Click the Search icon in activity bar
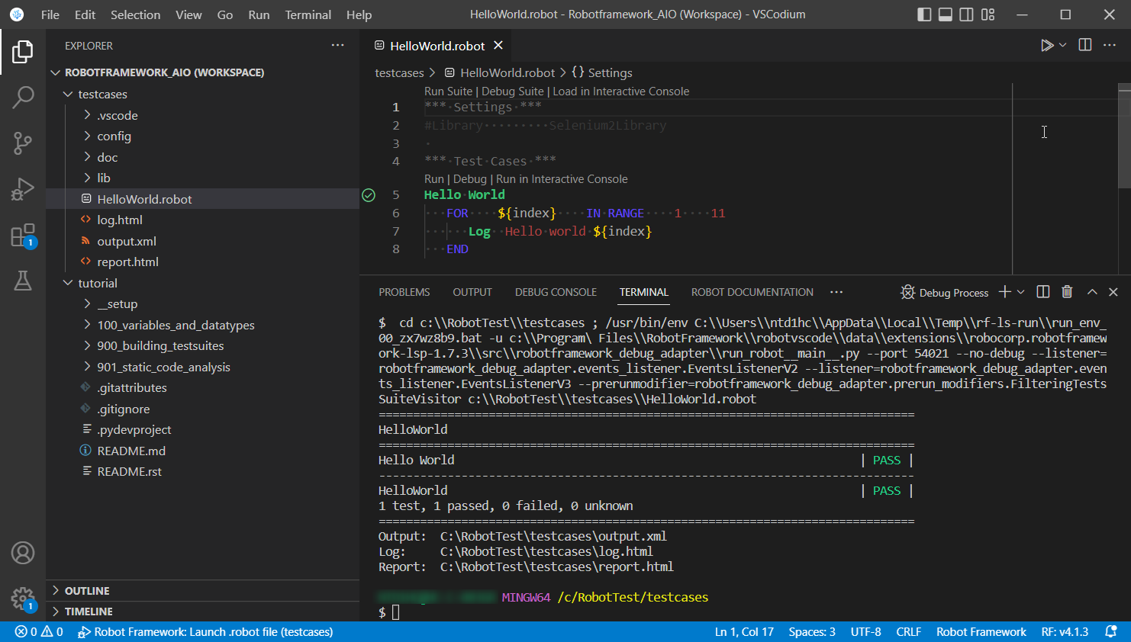The width and height of the screenshot is (1131, 642). click(x=23, y=98)
